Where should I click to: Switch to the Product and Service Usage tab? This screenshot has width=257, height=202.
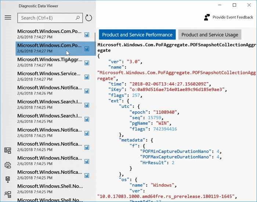210,35
